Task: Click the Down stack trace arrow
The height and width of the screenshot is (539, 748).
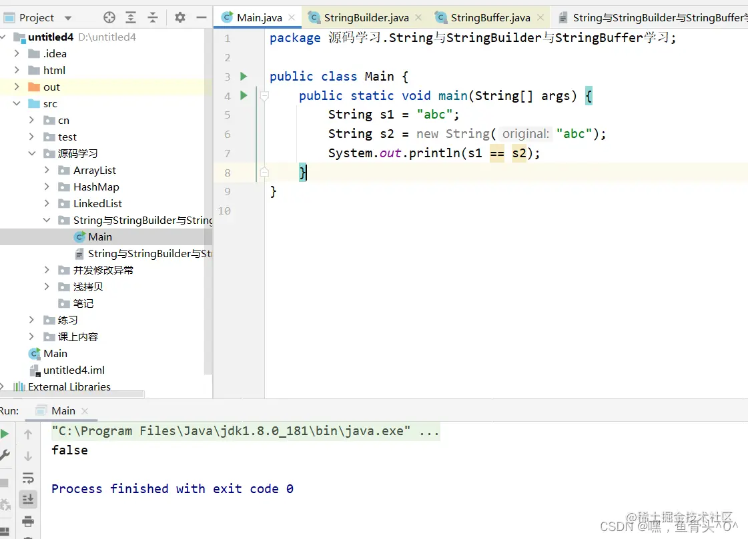Action: [28, 456]
